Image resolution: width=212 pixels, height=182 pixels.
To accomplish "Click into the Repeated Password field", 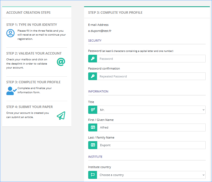I will click(x=151, y=76).
